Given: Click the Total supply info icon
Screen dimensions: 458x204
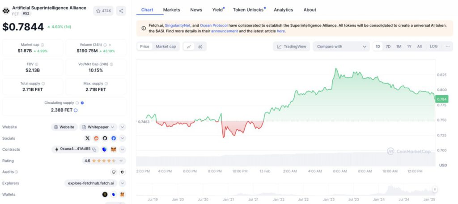Looking at the screenshot, I should 43,84.
